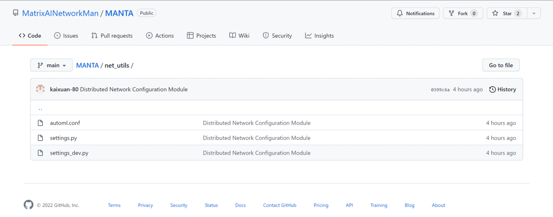Click the fork count badge showing 0
Screen dimensions: 553x217
(474, 13)
